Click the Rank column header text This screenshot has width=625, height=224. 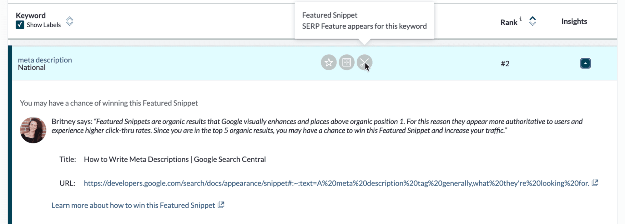509,22
